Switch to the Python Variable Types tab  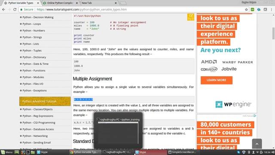21,3
